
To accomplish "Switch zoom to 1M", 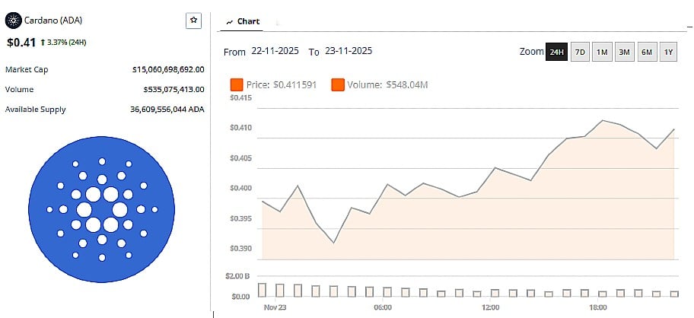I will coord(601,52).
